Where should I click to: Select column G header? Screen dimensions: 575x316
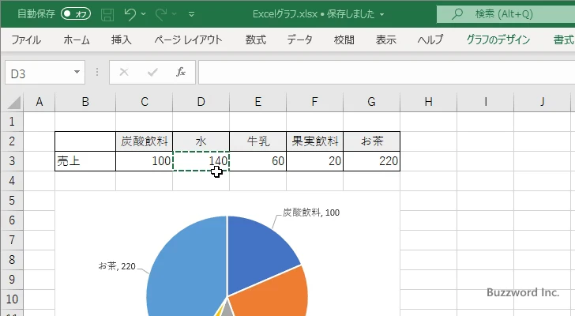coord(371,102)
